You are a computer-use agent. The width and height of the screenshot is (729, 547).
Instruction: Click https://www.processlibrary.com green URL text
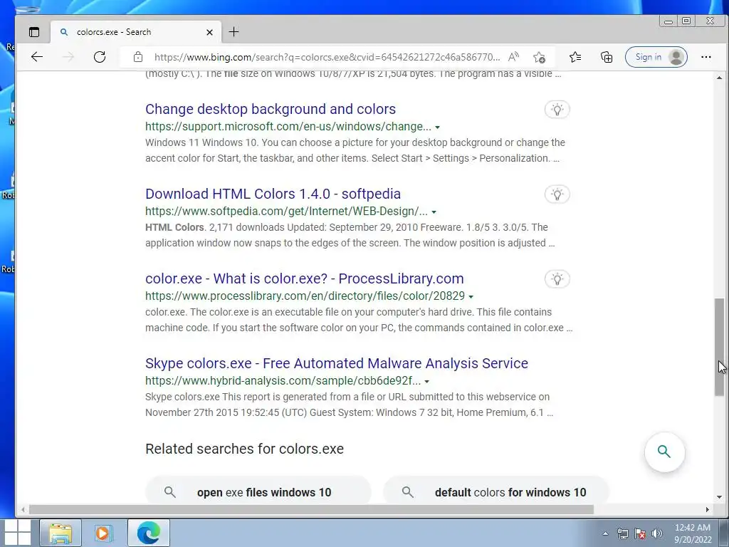coord(305,296)
